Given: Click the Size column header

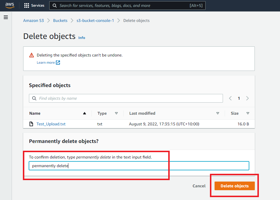Looking at the screenshot, I should click(x=235, y=113).
